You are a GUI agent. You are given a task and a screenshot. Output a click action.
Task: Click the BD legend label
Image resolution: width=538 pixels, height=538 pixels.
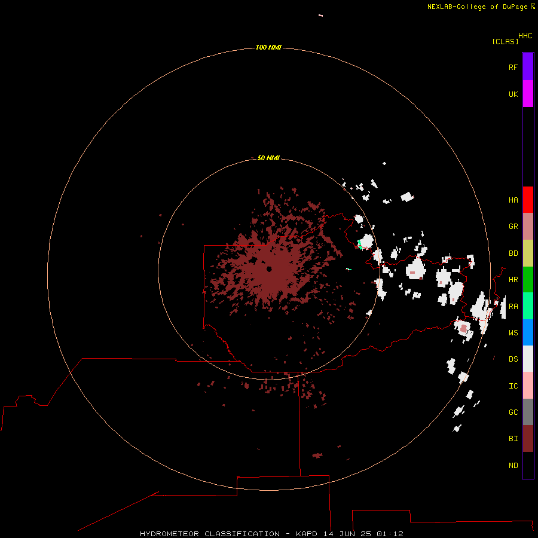[513, 253]
